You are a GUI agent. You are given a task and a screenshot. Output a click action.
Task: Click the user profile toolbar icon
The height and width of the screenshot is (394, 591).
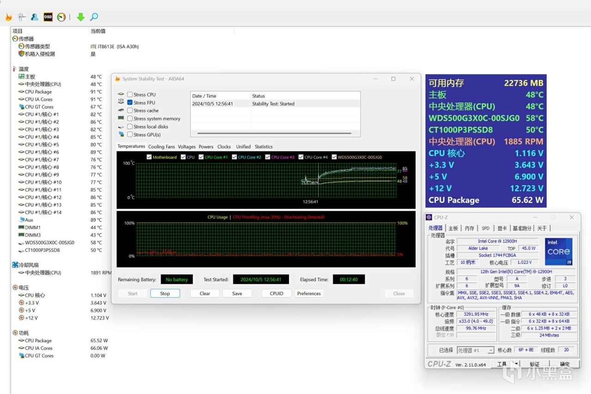(35, 17)
